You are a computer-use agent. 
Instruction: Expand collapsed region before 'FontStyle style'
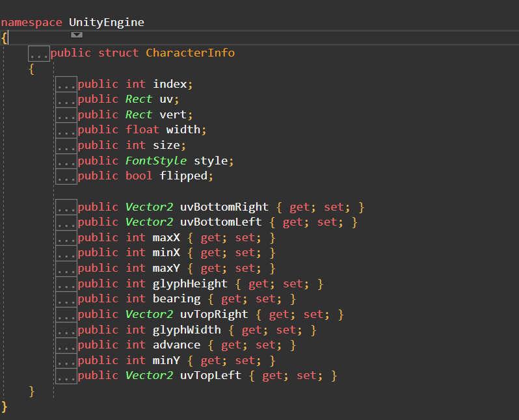[x=66, y=161]
